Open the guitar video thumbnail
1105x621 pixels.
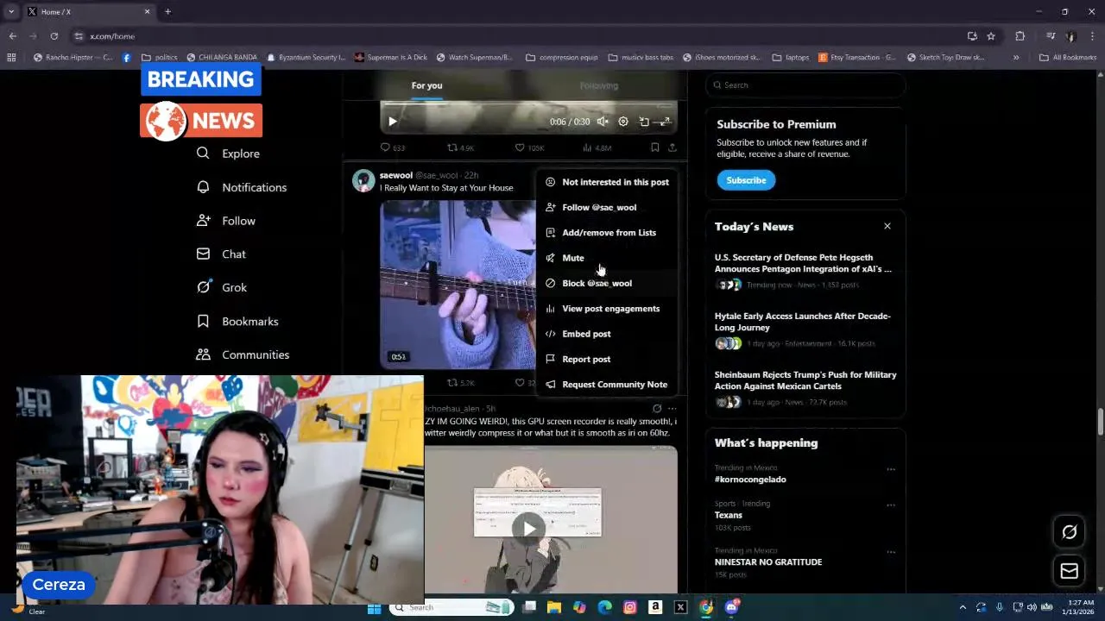458,285
